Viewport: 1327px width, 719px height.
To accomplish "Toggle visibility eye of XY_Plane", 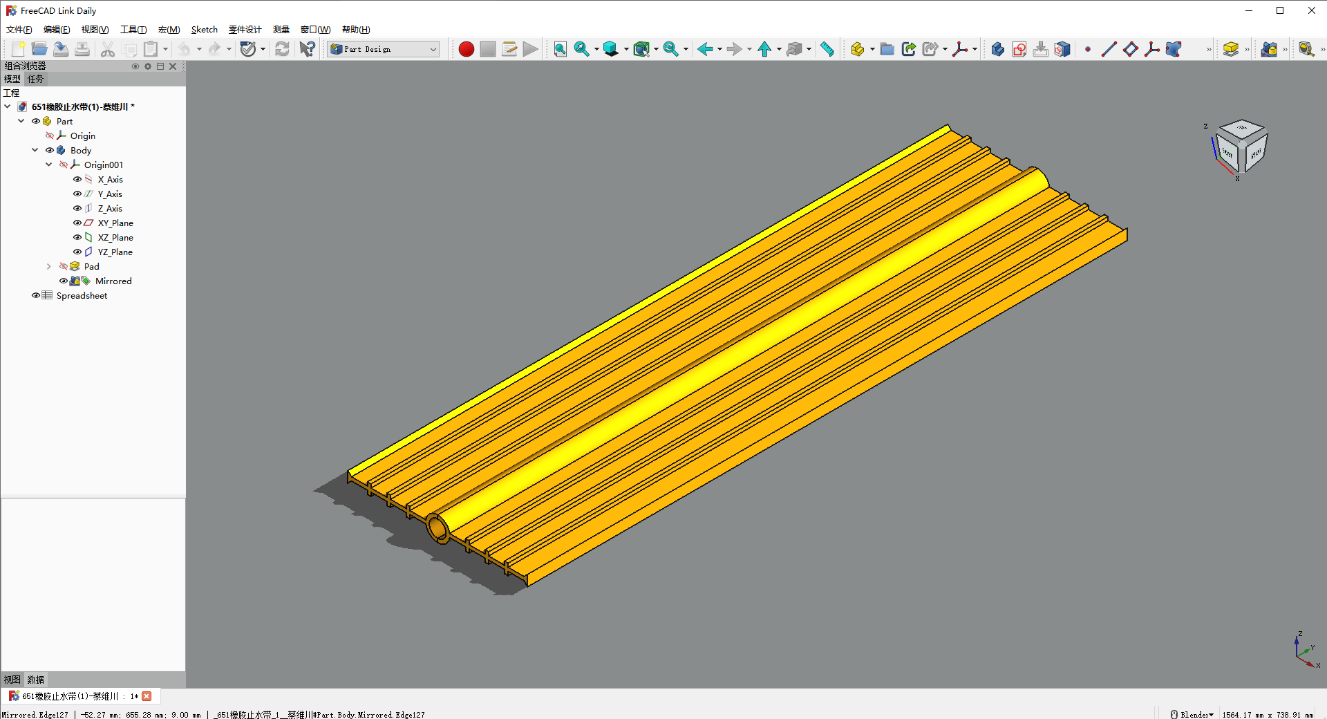I will tap(77, 223).
